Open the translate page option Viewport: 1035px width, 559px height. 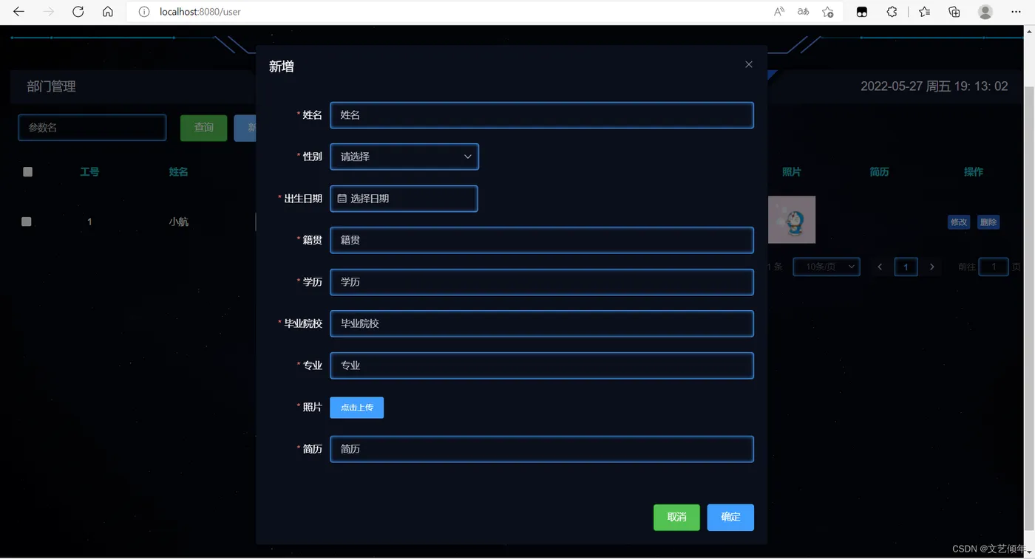tap(804, 12)
